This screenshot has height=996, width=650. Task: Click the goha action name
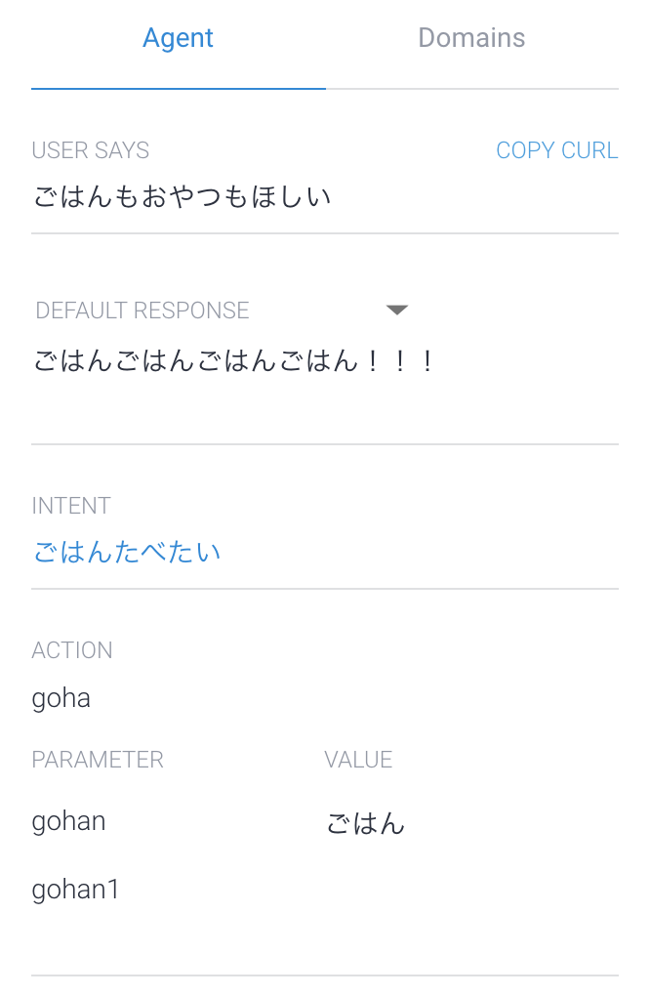click(x=61, y=697)
